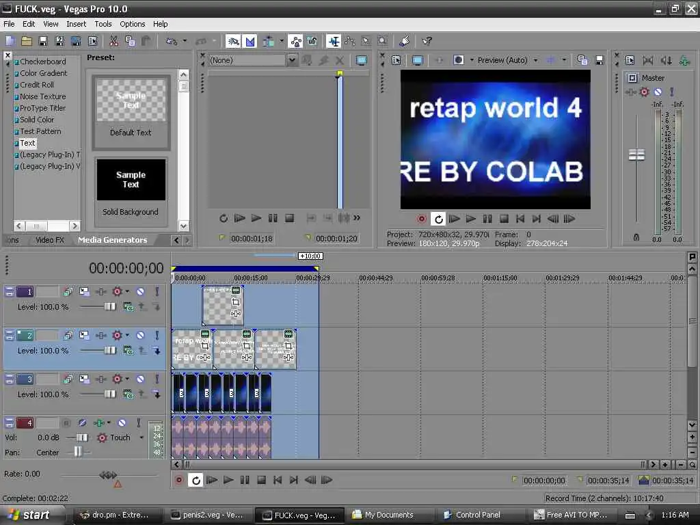Click Play in the timeline transport bar
Image resolution: width=700 pixels, height=525 pixels.
point(228,480)
